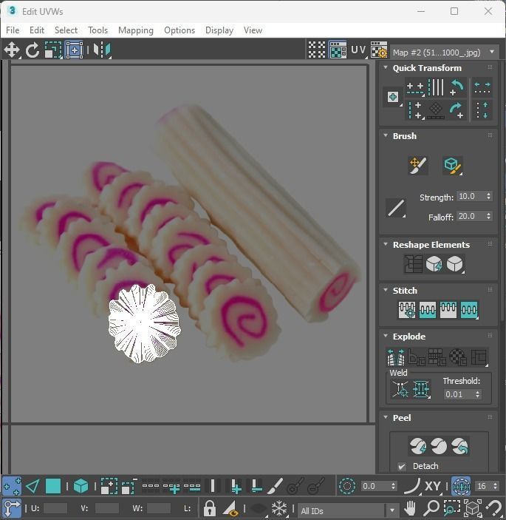Viewport: 506px width, 520px height.
Task: Open the File menu
Action: coord(13,30)
